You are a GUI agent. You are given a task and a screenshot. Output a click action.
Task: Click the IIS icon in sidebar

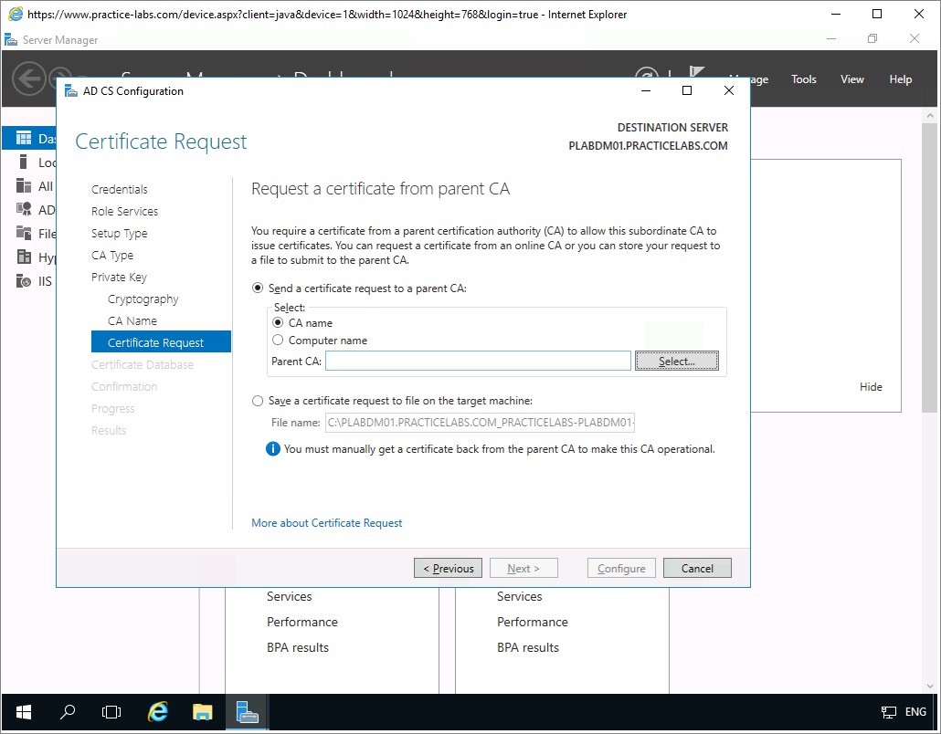[24, 280]
